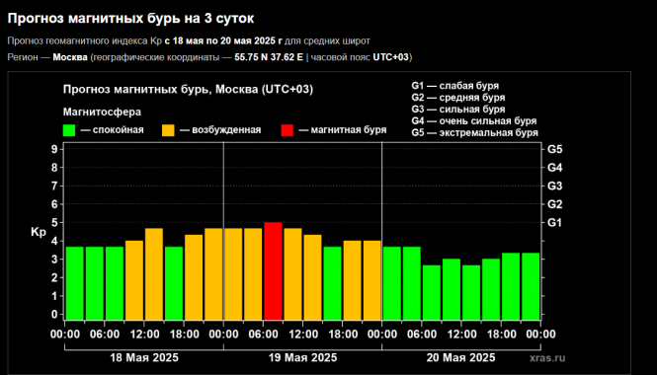Click the '20 Мая 2025' date label
Image resolution: width=657 pixels, height=375 pixels.
point(461,358)
